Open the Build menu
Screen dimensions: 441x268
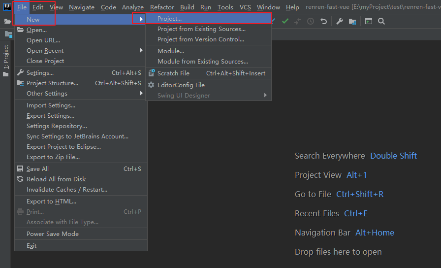187,7
